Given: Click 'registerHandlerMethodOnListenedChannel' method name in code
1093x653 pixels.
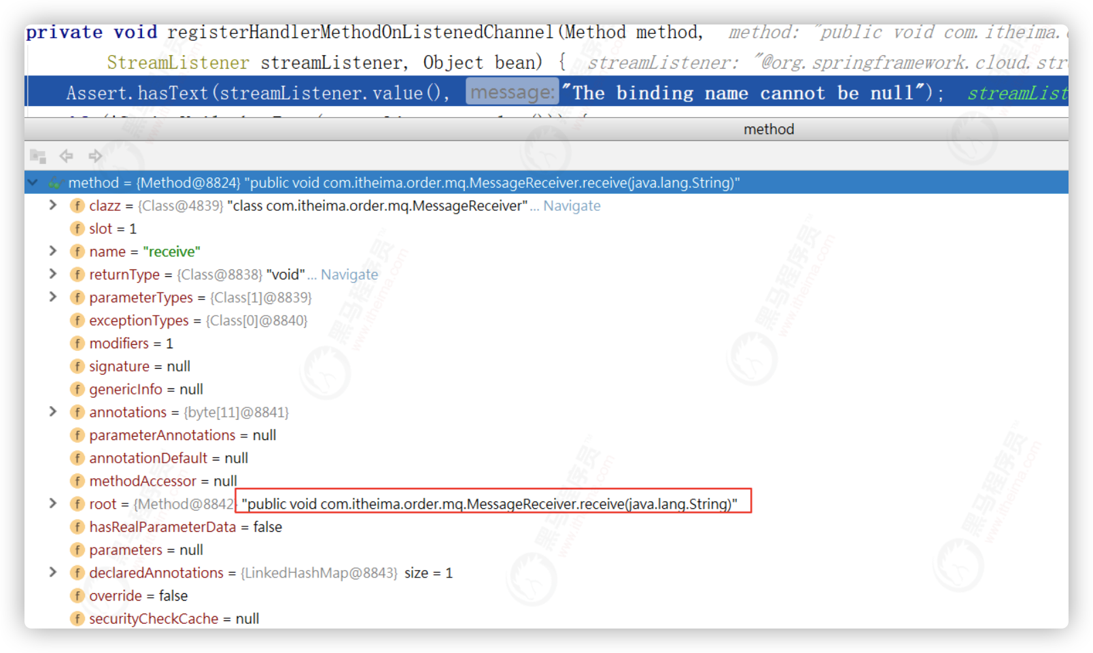Looking at the screenshot, I should pyautogui.click(x=360, y=32).
